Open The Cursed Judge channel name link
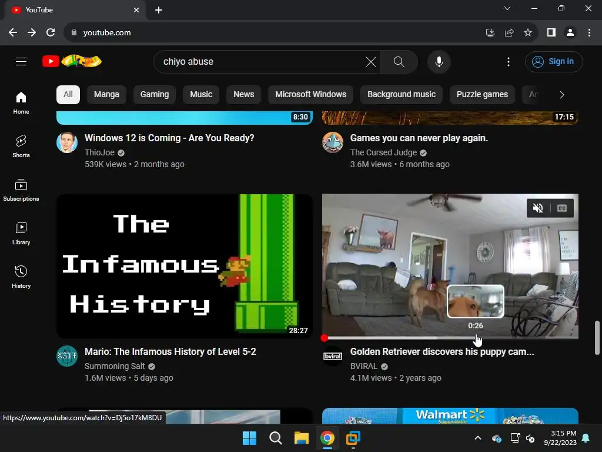 coord(383,152)
